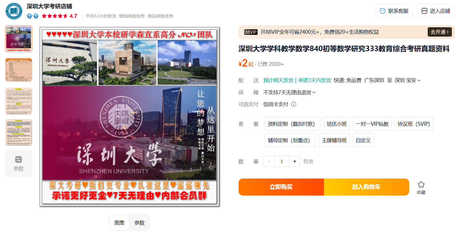457x235 pixels.
Task: Click the 加入购物车 button
Action: coord(366,187)
